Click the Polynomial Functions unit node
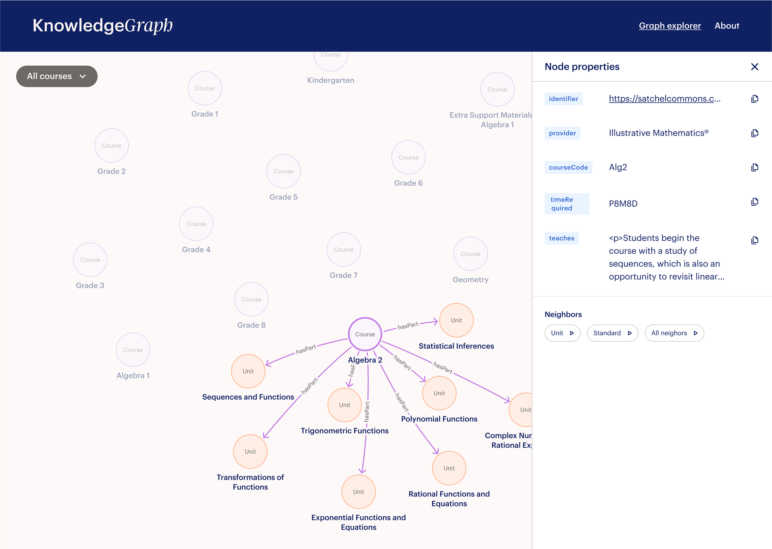The image size is (772, 549). tap(439, 393)
